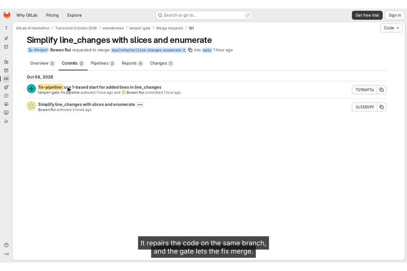Viewport: 407px width, 271px height.
Task: Switch to the Pipelines tab
Action: point(103,63)
